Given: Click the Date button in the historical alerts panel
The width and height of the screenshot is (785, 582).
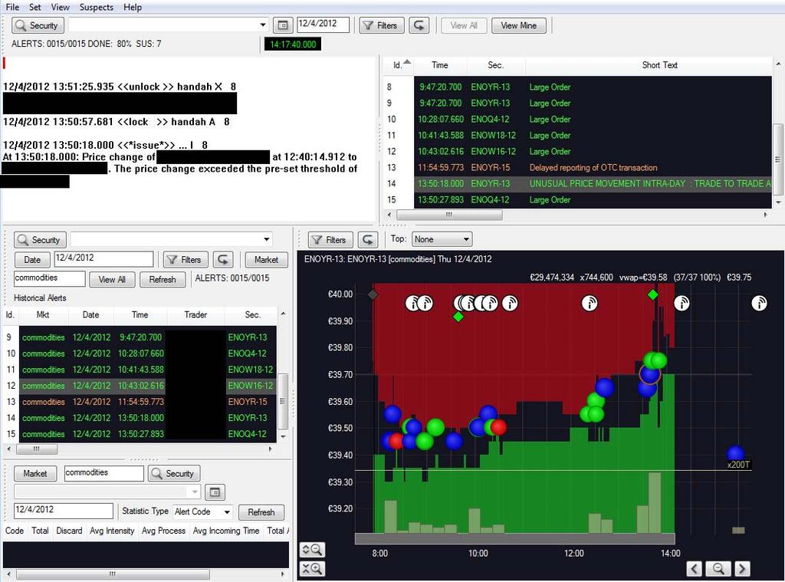Looking at the screenshot, I should click(32, 259).
